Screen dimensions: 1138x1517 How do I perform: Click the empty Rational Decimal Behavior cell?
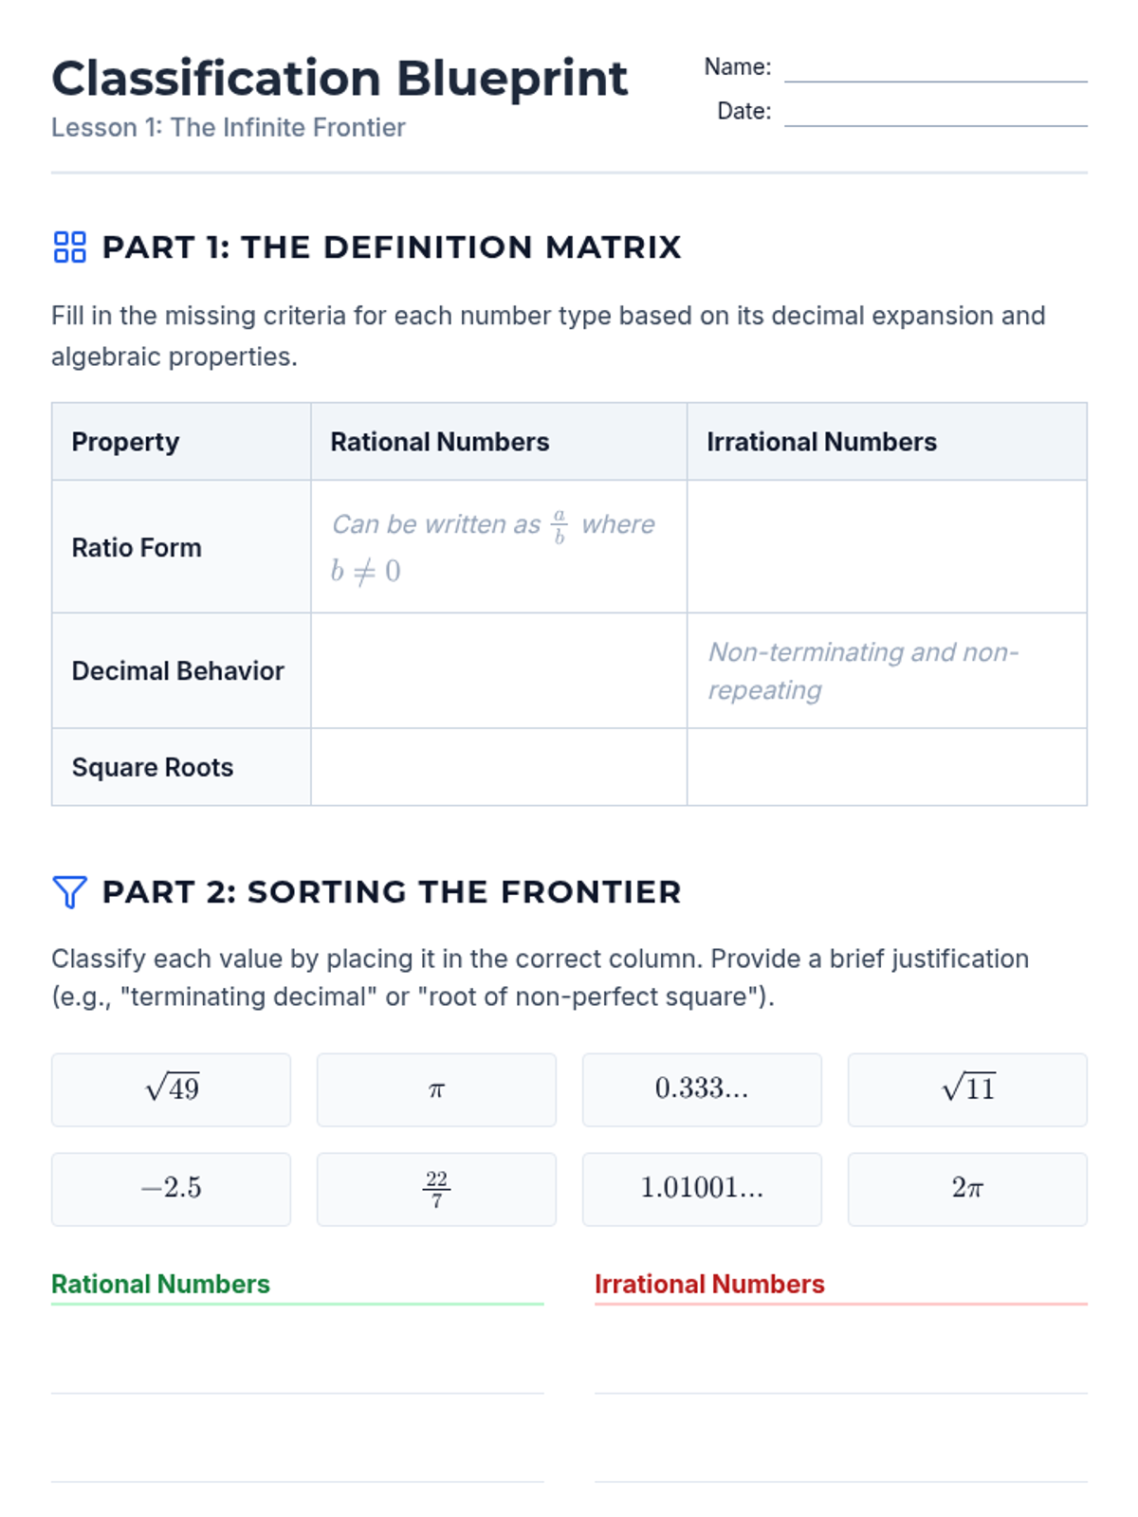[499, 671]
